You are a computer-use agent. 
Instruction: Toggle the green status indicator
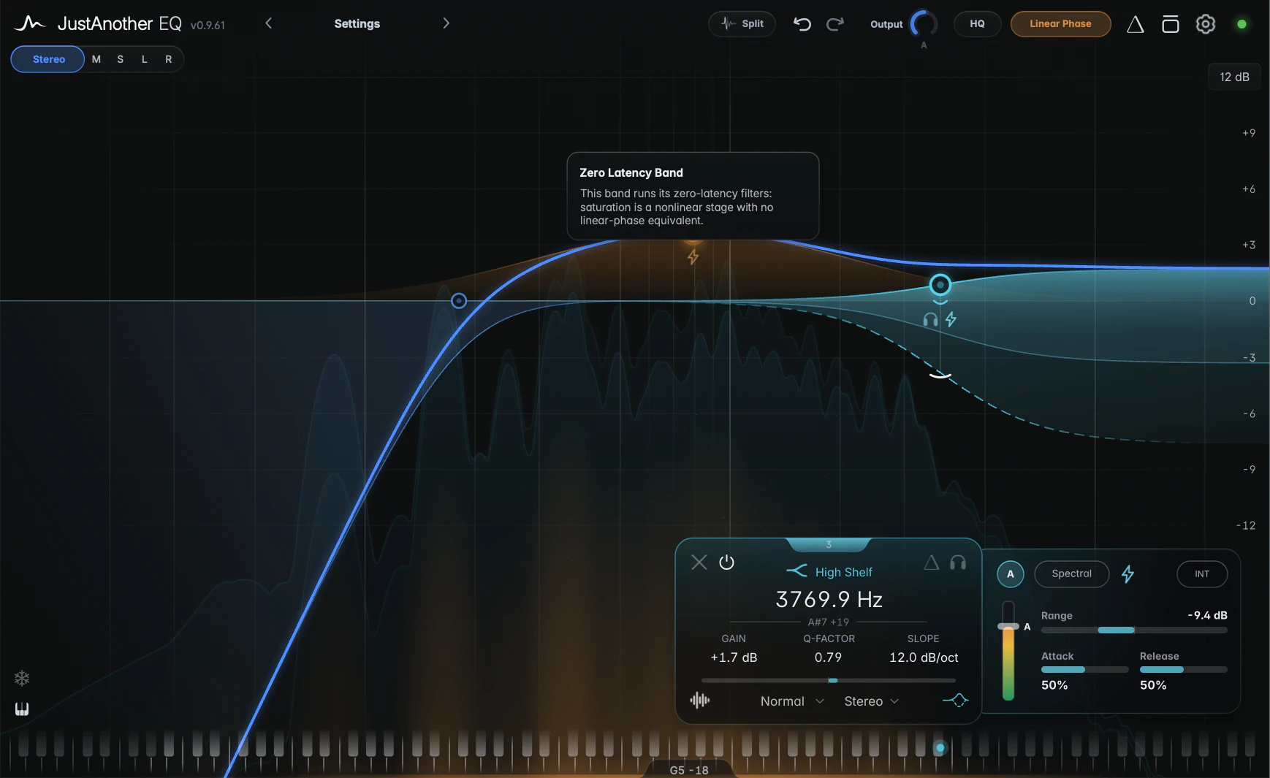click(1242, 24)
